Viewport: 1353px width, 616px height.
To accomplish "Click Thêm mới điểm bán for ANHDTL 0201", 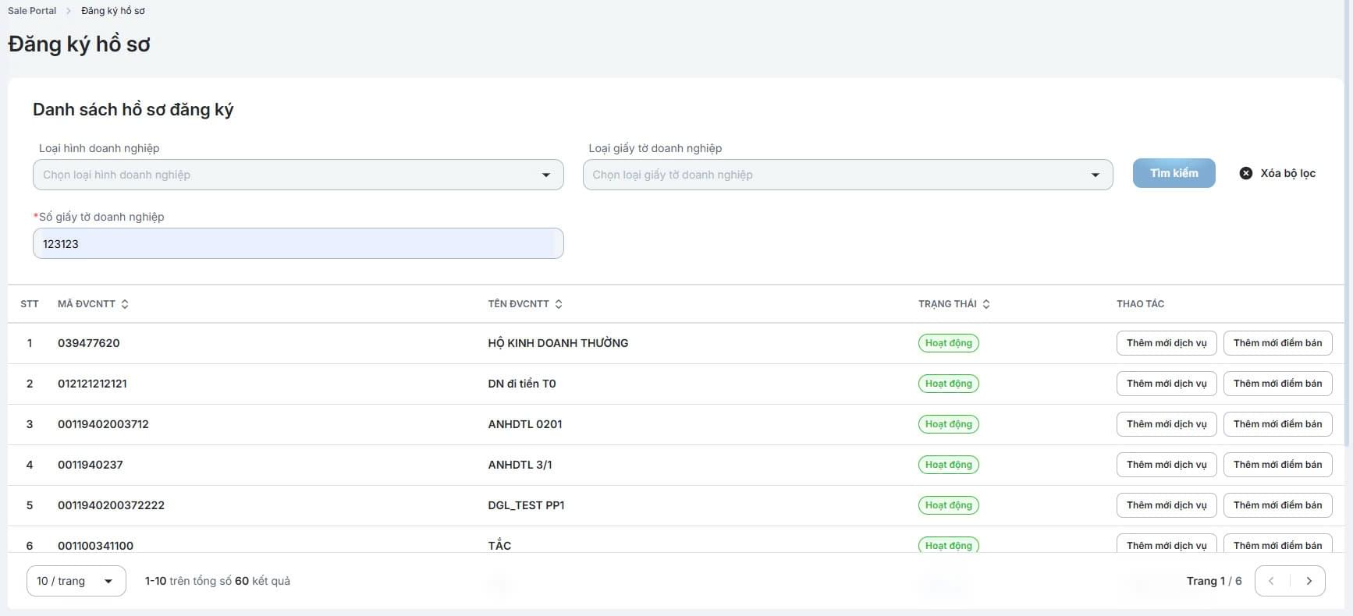I will tap(1277, 424).
